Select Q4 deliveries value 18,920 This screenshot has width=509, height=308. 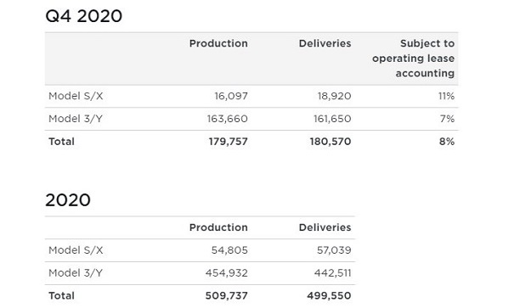[x=334, y=96]
